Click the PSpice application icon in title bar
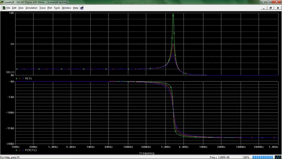Screen dimensions: 282x159 (x=2, y=2)
